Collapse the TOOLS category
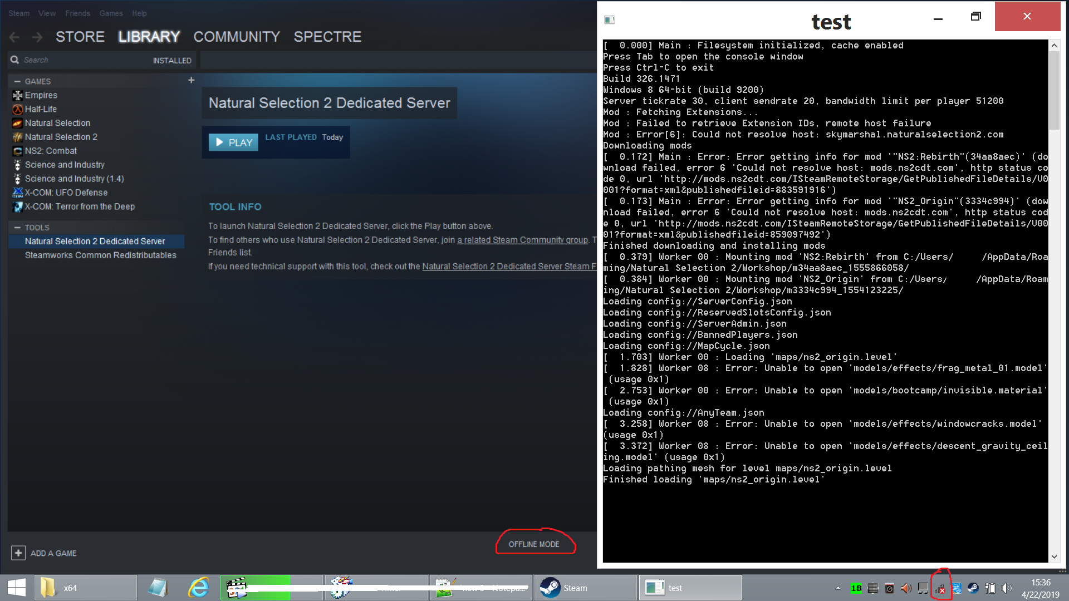Image resolution: width=1069 pixels, height=601 pixels. click(x=17, y=228)
